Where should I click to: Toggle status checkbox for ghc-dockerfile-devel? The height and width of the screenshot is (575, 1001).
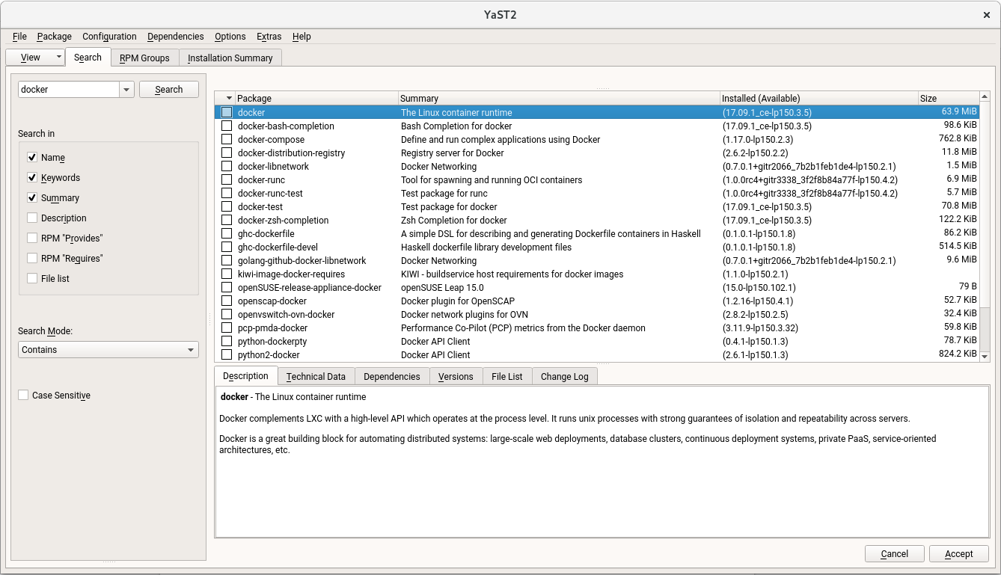tap(227, 247)
